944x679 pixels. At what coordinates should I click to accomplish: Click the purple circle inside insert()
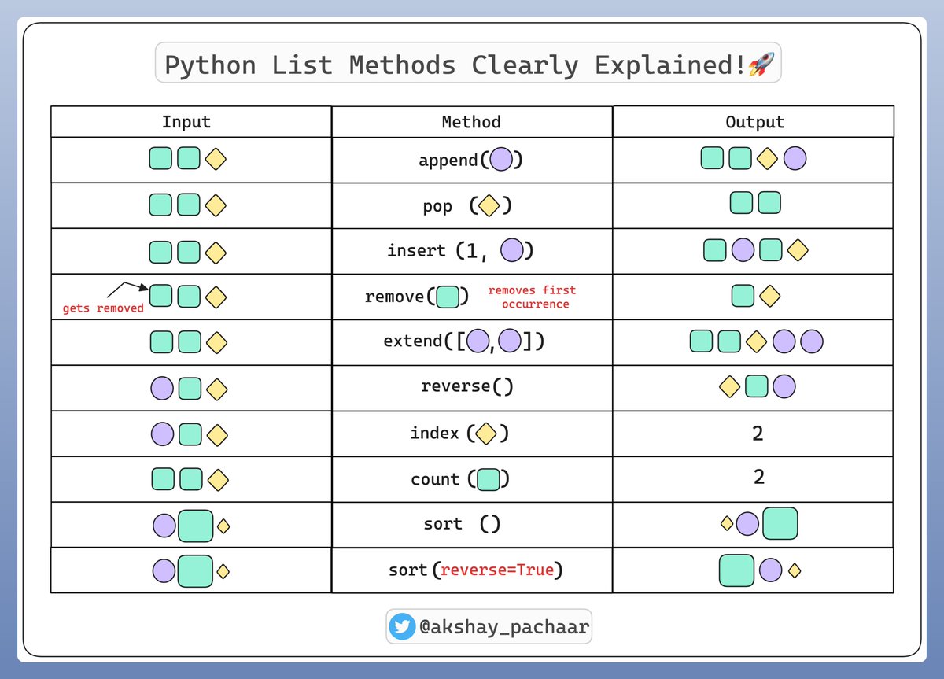coord(512,251)
